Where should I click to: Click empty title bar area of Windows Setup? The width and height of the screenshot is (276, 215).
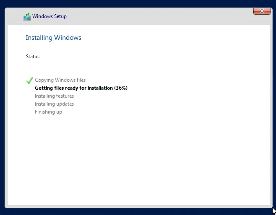click(159, 17)
